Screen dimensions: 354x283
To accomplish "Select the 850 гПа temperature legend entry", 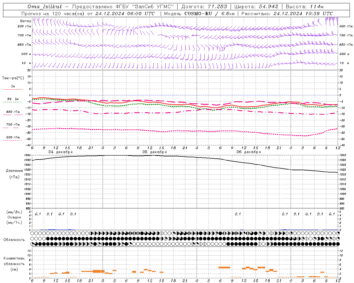I will pos(13,113).
